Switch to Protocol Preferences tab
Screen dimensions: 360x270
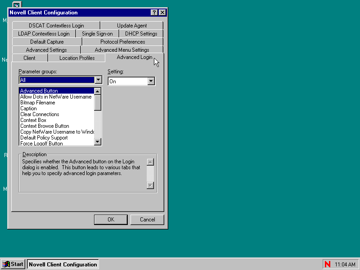tap(122, 42)
